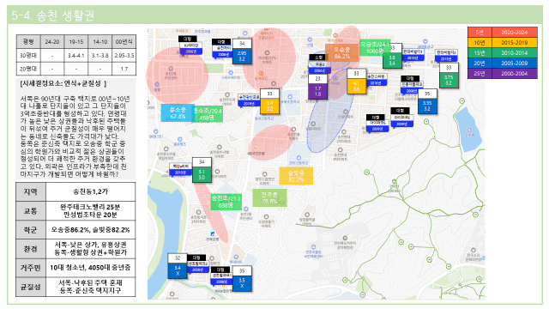Select the blue 용소중 62.6% label
This screenshot has width=549, height=309.
click(x=178, y=112)
